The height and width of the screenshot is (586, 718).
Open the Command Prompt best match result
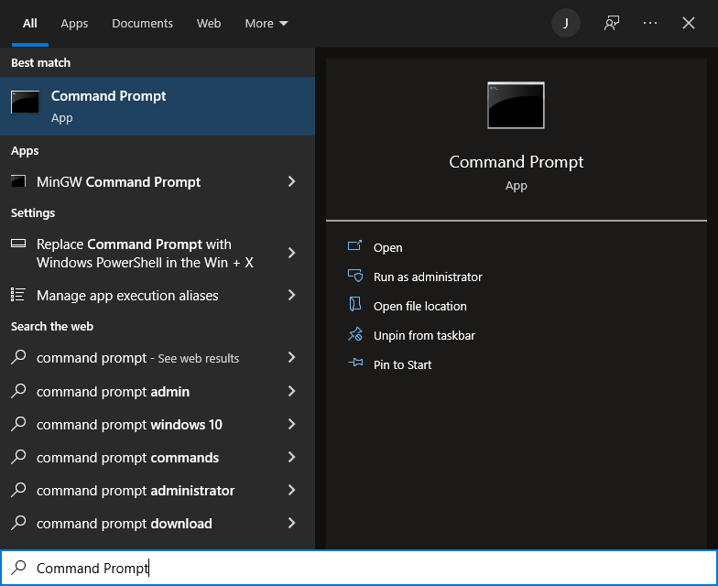(x=158, y=106)
